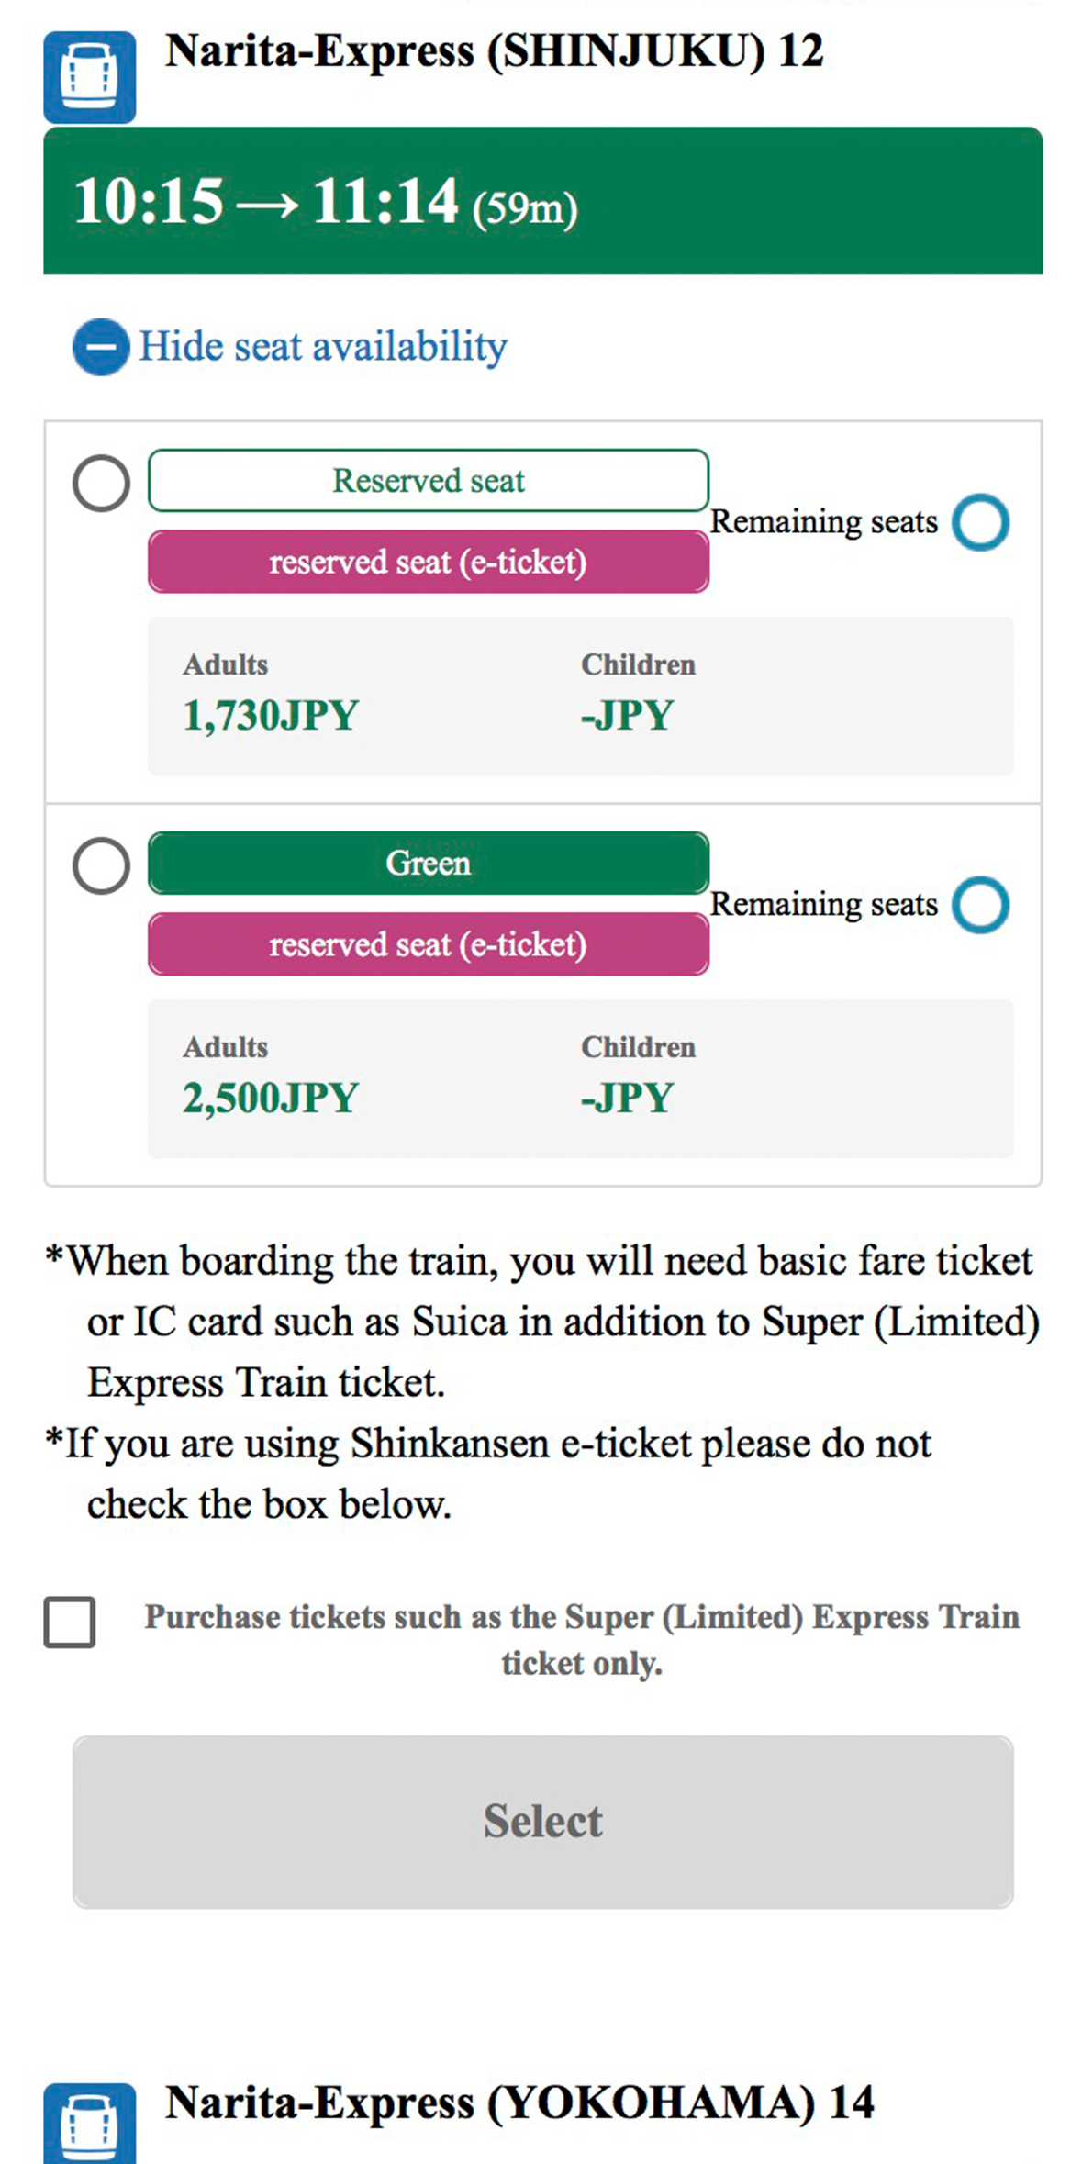Click the train icon beside Narita-Express (YOKOHAMA) 14
Image resolution: width=1082 pixels, height=2164 pixels.
point(89,2122)
